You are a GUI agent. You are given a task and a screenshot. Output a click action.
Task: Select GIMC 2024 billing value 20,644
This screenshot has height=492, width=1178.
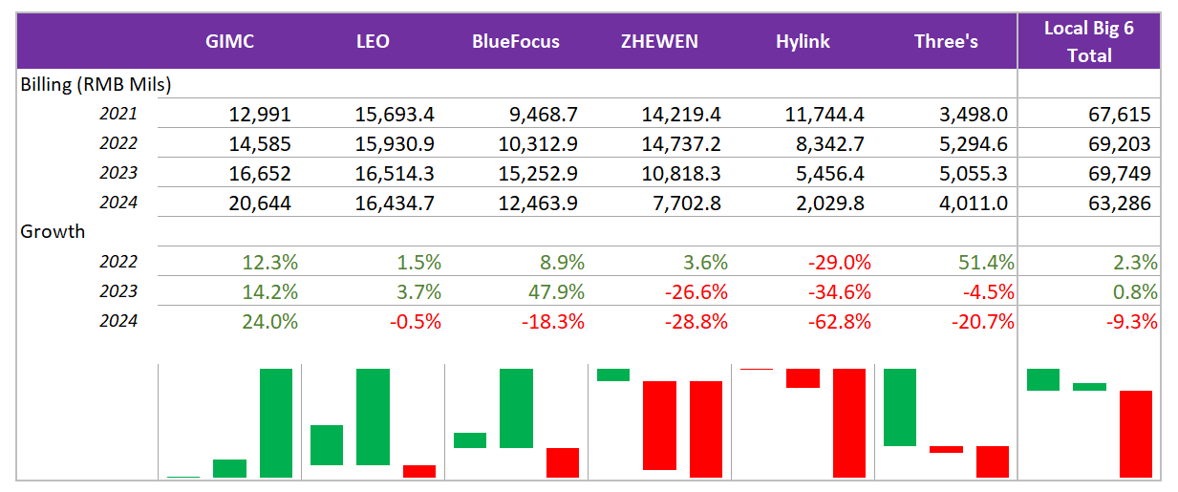pos(260,203)
